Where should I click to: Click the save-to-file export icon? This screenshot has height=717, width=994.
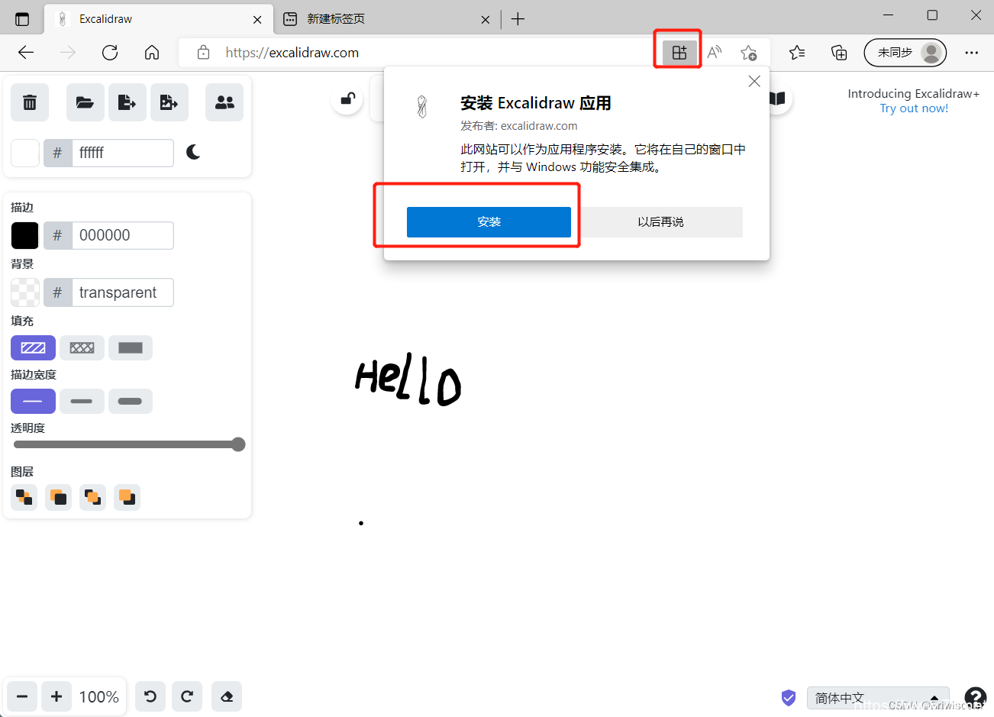click(127, 102)
